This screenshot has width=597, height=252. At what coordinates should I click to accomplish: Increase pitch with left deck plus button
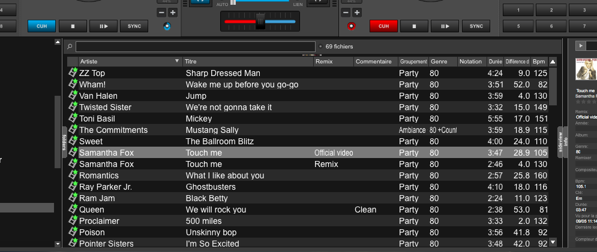(173, 13)
